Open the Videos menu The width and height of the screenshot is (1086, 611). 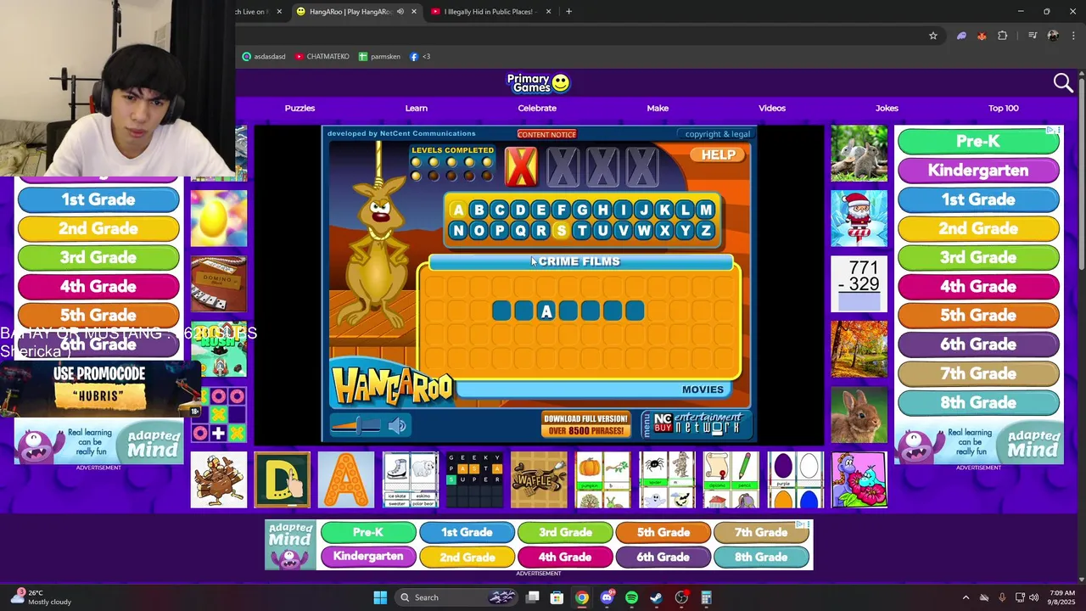click(772, 108)
